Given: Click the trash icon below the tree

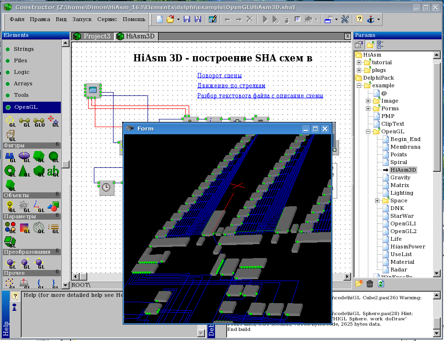Looking at the screenshot, I should (370, 284).
